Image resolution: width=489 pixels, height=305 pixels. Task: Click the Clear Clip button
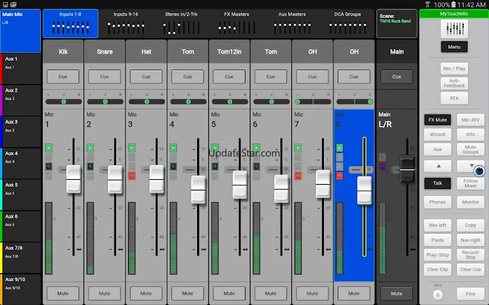tap(438, 269)
